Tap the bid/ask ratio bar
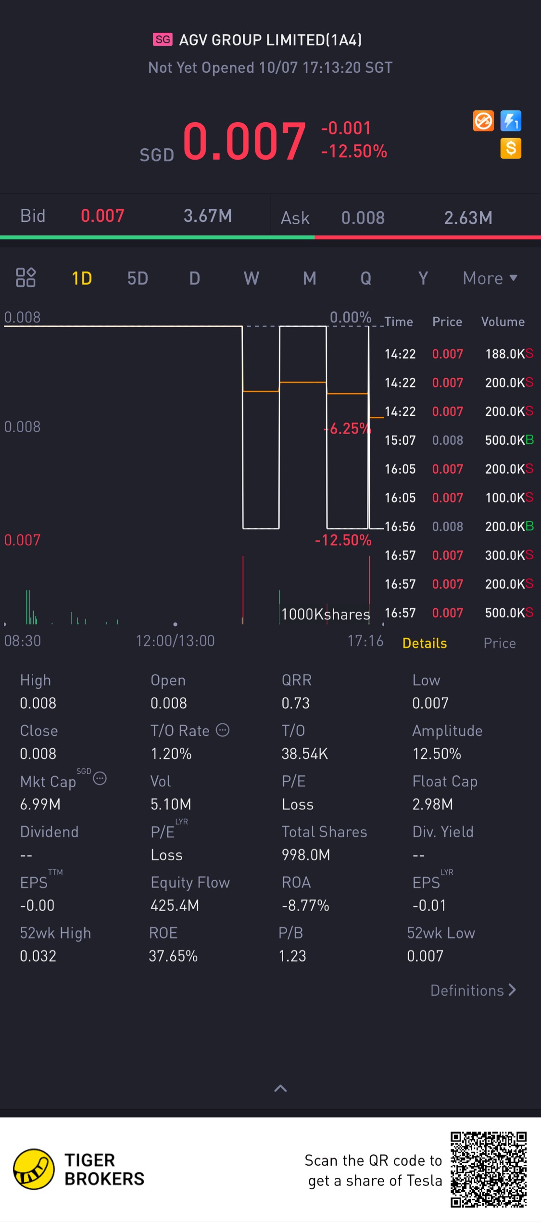541x1222 pixels. [x=270, y=237]
